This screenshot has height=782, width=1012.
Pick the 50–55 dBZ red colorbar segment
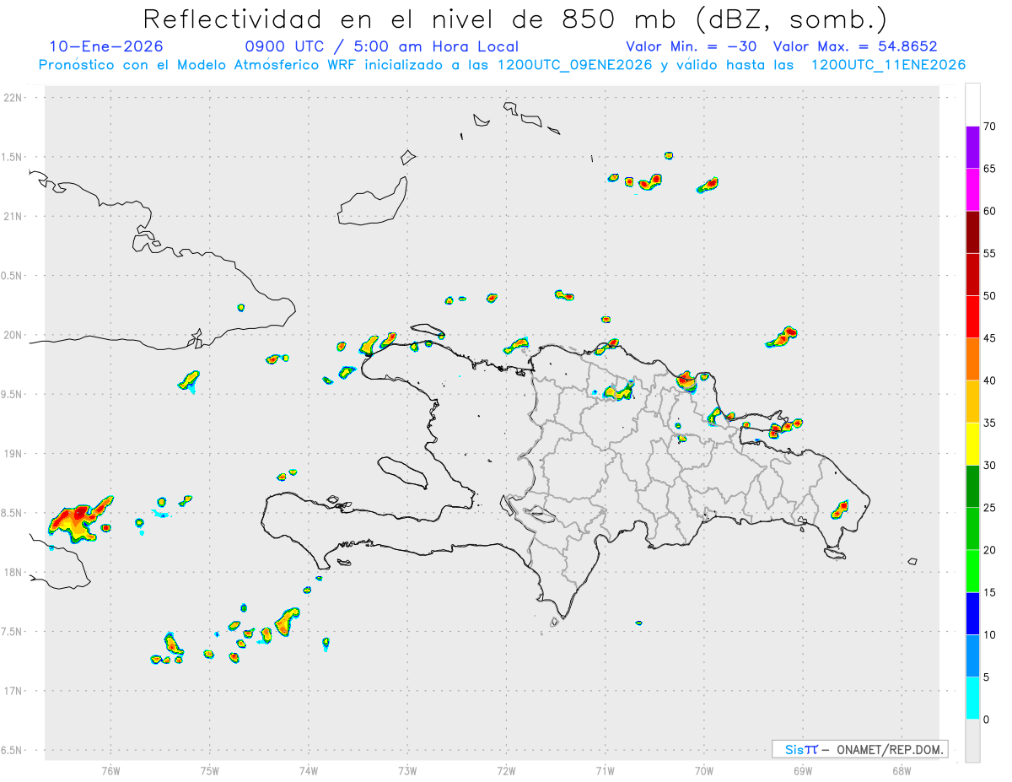point(972,274)
